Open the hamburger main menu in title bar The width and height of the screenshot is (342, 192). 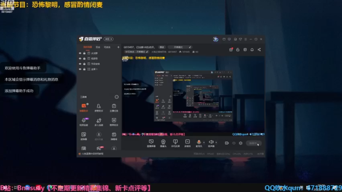[245, 39]
